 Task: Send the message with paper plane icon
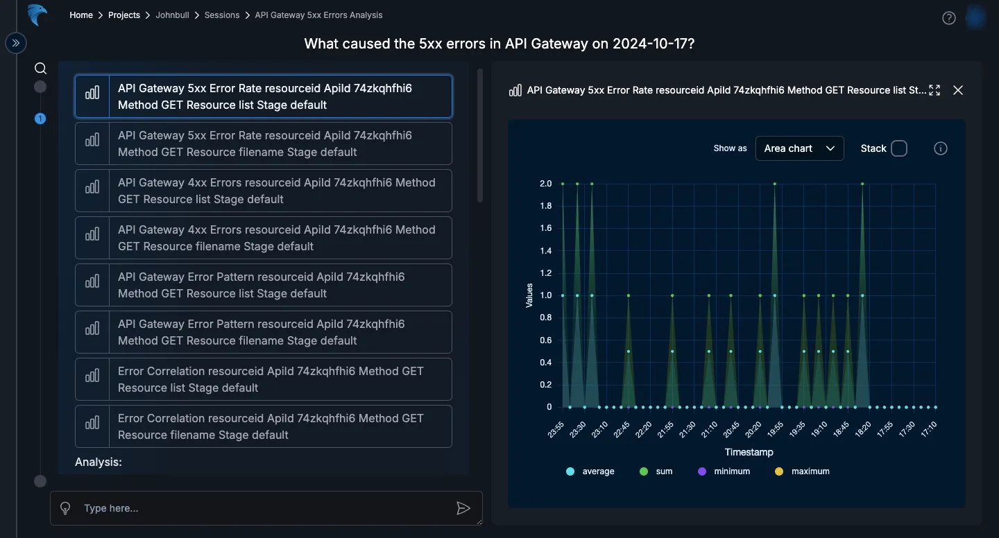tap(463, 508)
